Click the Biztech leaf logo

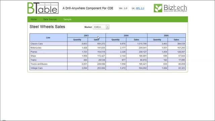(158, 8)
